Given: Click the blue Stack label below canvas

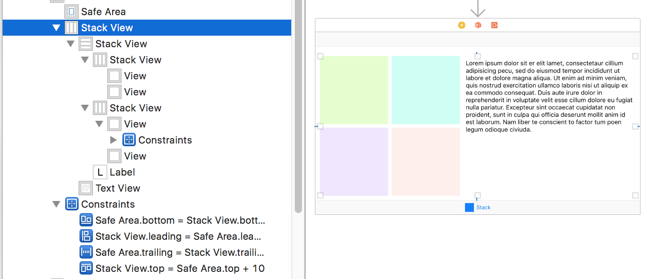Looking at the screenshot, I should pyautogui.click(x=484, y=208).
